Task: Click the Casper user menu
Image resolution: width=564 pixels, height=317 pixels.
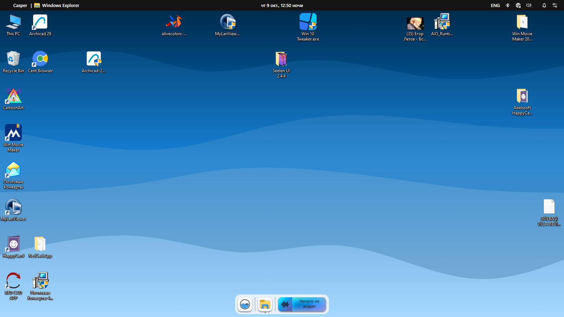Action: point(20,5)
